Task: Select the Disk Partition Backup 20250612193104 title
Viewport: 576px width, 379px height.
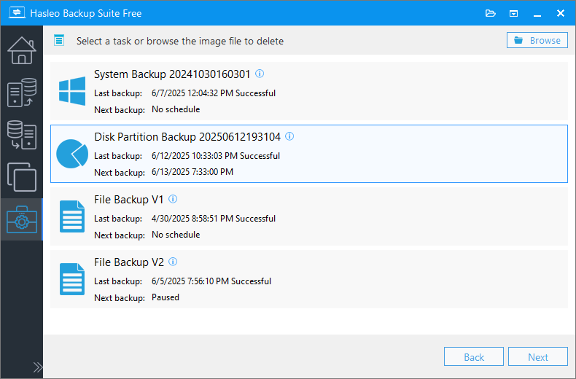Action: point(187,137)
